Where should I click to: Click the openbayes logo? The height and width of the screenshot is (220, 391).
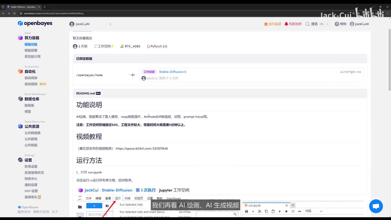[35, 24]
